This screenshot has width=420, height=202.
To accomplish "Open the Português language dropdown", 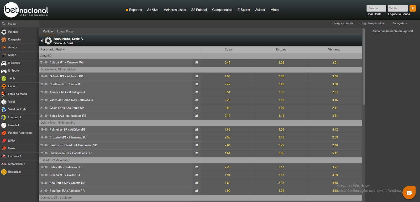I will point(400,23).
